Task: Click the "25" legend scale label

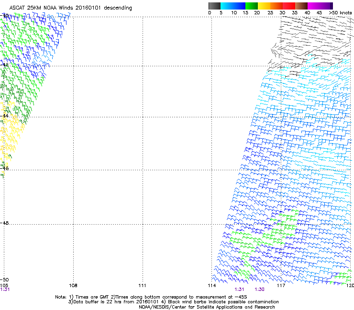Action: (270, 13)
